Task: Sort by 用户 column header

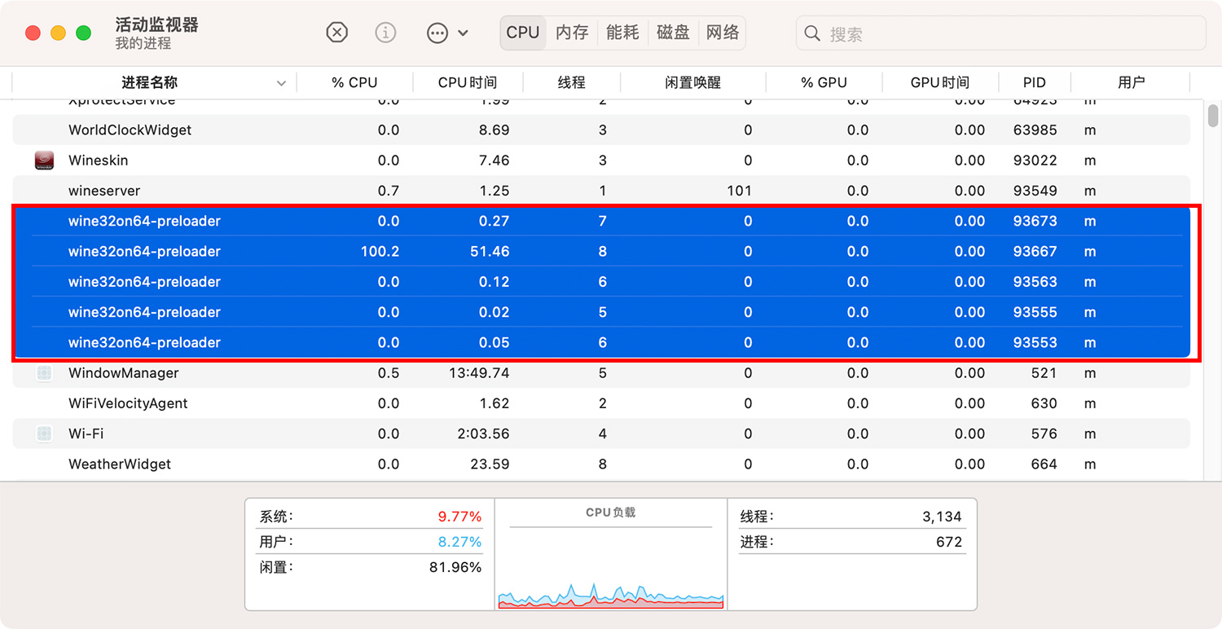Action: click(1131, 82)
